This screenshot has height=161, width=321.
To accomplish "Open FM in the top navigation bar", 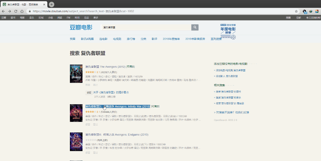I will (68, 18).
